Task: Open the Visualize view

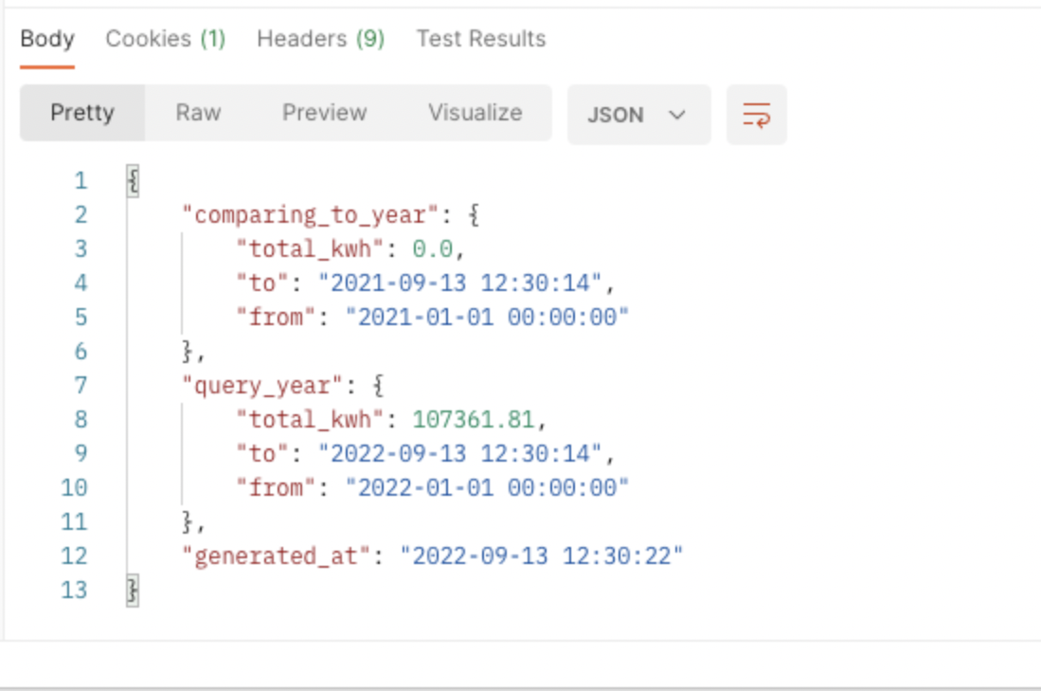Action: [x=475, y=113]
